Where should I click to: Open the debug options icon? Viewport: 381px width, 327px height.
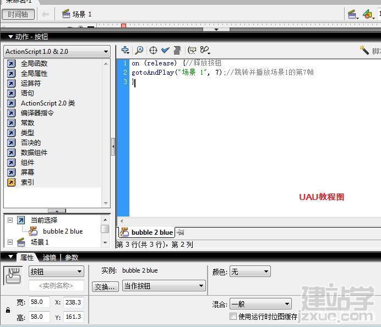[x=205, y=50]
